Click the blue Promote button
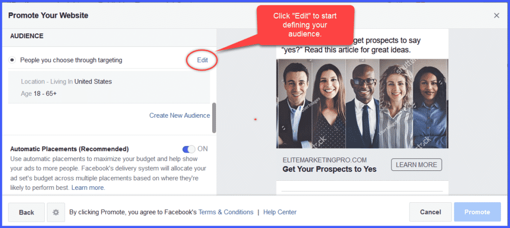 coord(477,212)
